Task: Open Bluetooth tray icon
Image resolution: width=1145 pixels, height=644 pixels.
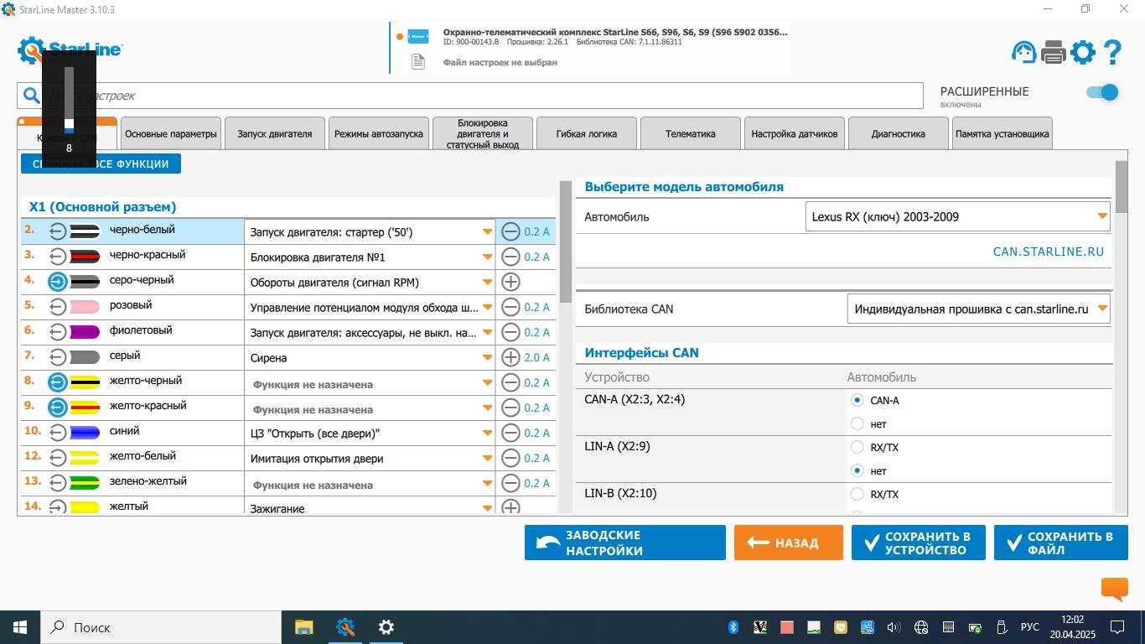Action: pyautogui.click(x=733, y=627)
